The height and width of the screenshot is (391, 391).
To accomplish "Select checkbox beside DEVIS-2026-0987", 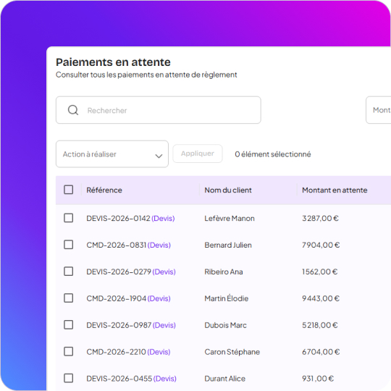I will (68, 324).
